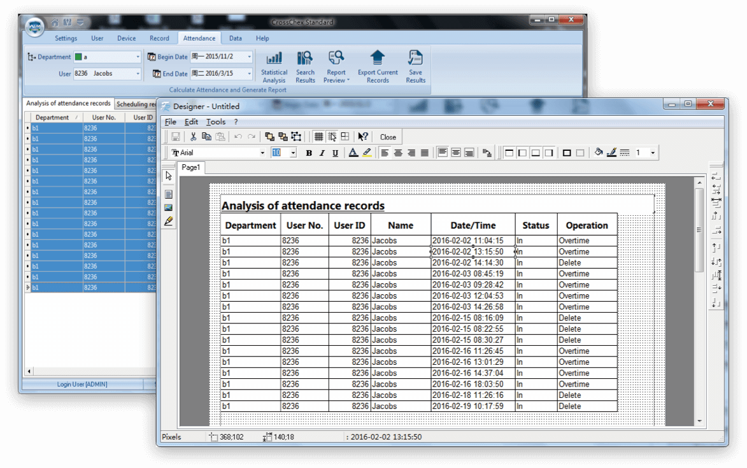747x468 pixels.
Task: Open the font size dropdown
Action: (292, 153)
